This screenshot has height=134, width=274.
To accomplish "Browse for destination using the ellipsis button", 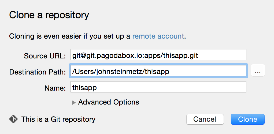I will tap(258, 70).
